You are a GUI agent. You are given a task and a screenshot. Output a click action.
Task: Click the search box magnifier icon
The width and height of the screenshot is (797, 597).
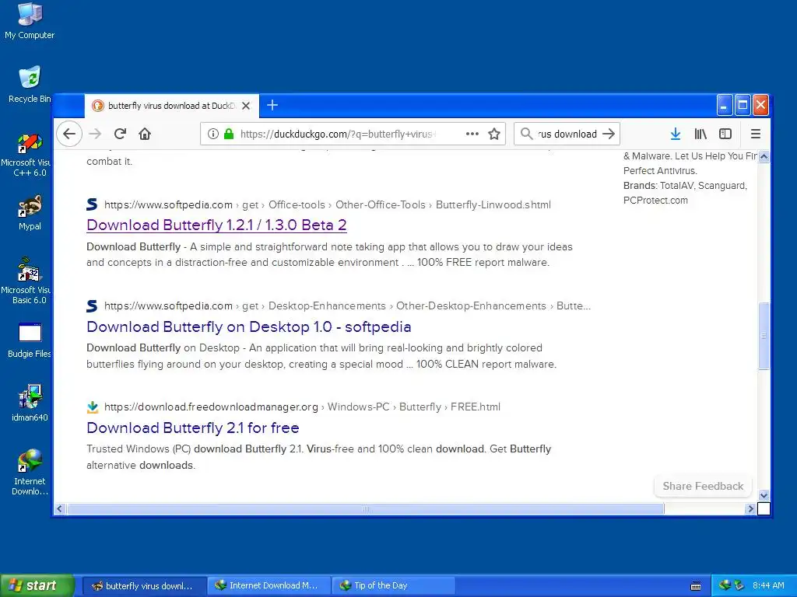[527, 134]
